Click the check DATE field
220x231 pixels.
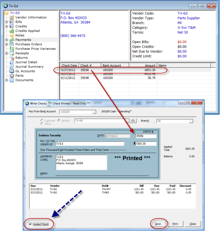coord(117,136)
